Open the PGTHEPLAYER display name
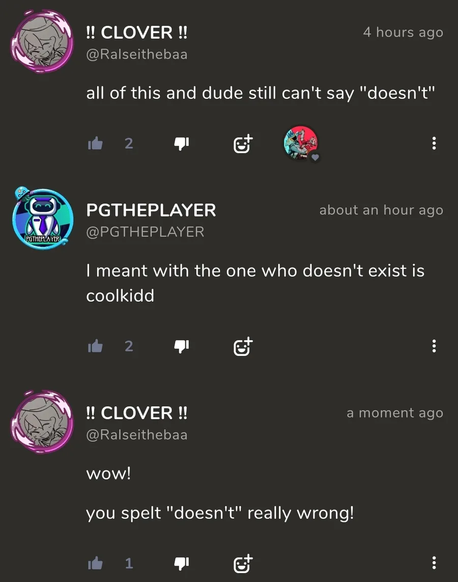458x582 pixels. [x=151, y=210]
